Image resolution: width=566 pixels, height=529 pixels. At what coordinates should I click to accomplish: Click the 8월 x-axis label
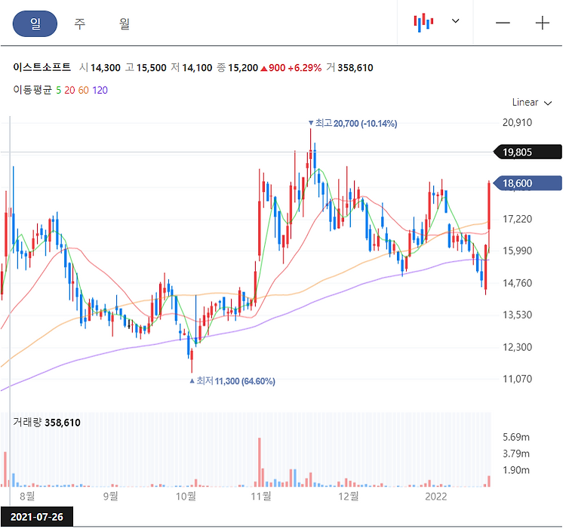pyautogui.click(x=27, y=496)
